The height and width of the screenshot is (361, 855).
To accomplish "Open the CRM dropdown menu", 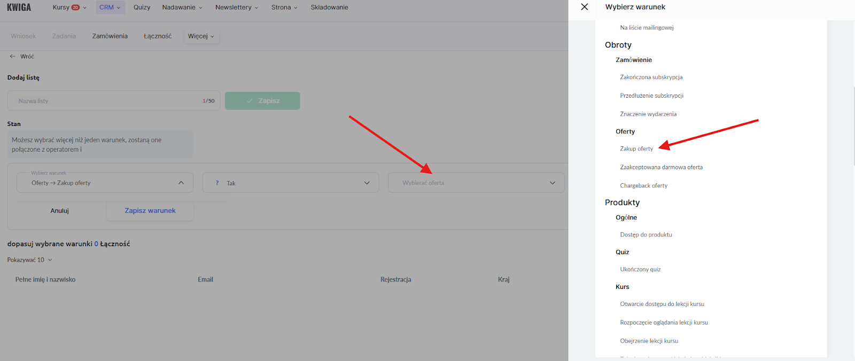I will pyautogui.click(x=110, y=7).
